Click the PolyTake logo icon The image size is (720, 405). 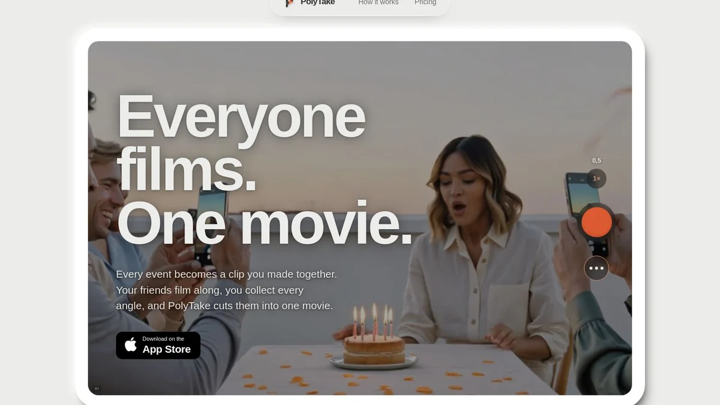pyautogui.click(x=290, y=3)
